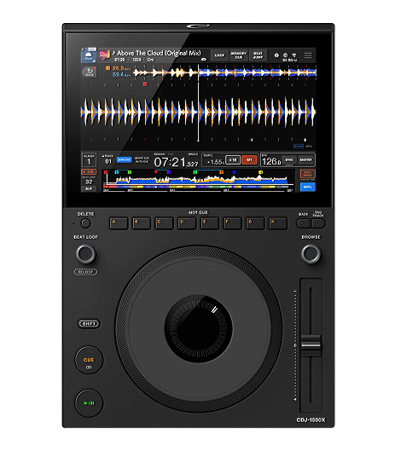Toggle the on-screen SLIP button
The width and height of the screenshot is (401, 452).
click(x=89, y=188)
